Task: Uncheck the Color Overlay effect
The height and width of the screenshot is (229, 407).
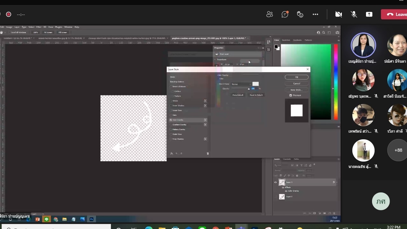Action: point(171,120)
